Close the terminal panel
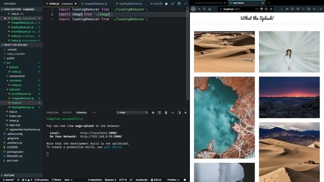The height and width of the screenshot is (182, 324). [x=185, y=113]
